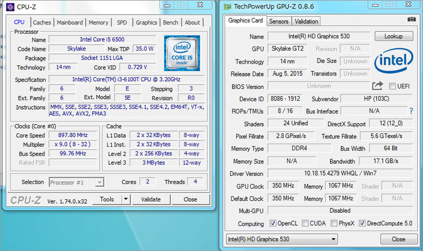Click the Driver Version value 10.18.15.4279 WHQL
The height and width of the screenshot is (251, 423).
(x=340, y=173)
